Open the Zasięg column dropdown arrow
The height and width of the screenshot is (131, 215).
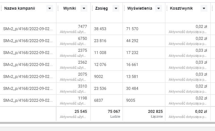point(116,9)
